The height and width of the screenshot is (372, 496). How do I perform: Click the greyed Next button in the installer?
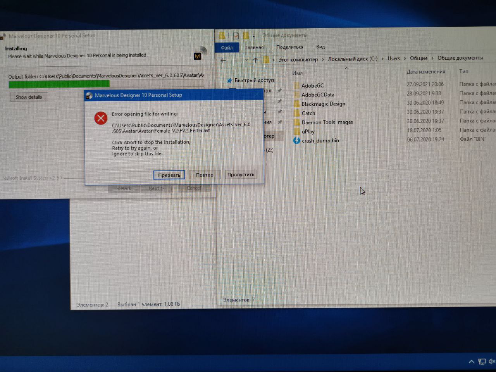click(x=156, y=188)
